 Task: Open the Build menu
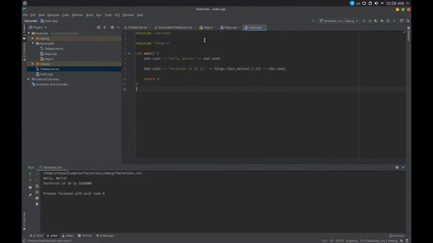pos(89,15)
